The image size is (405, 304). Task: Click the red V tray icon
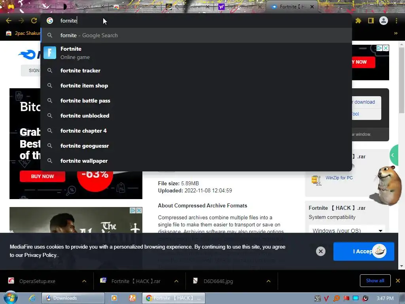[326, 298]
